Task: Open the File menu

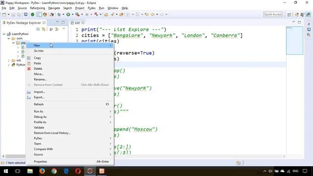Action: [x=4, y=8]
